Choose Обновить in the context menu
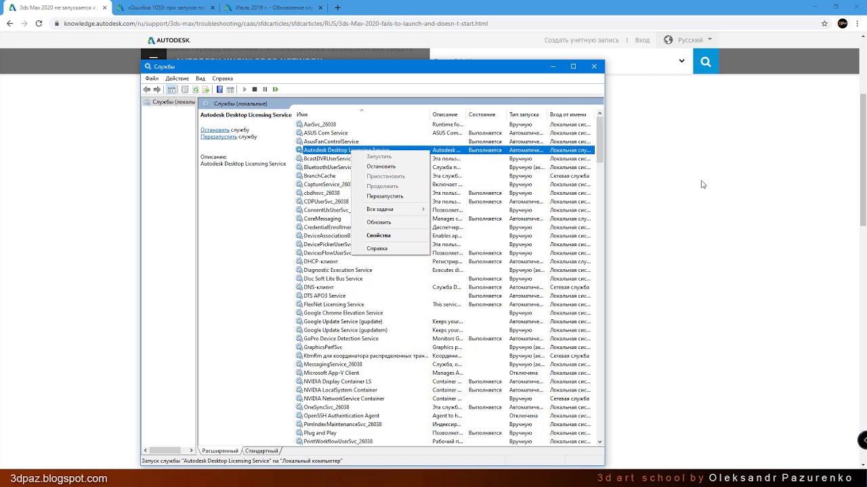Image resolution: width=867 pixels, height=487 pixels. [391, 223]
